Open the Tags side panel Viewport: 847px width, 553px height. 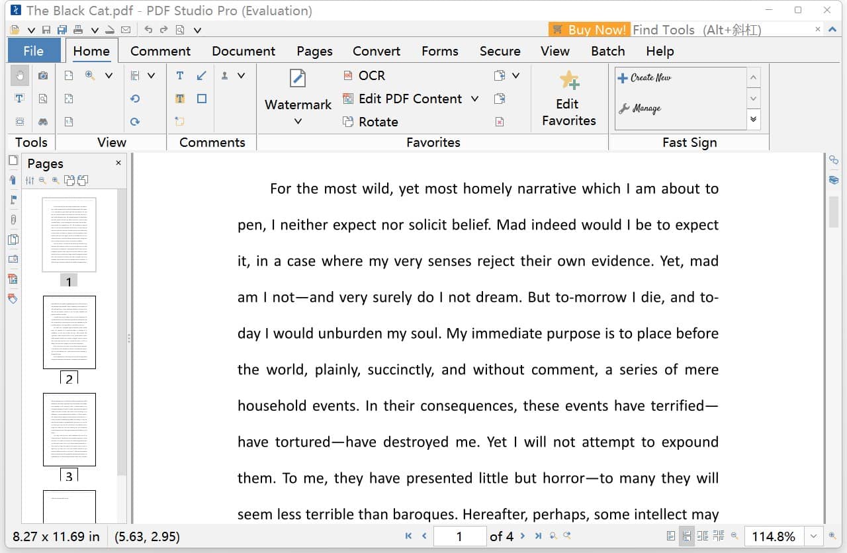(x=13, y=299)
